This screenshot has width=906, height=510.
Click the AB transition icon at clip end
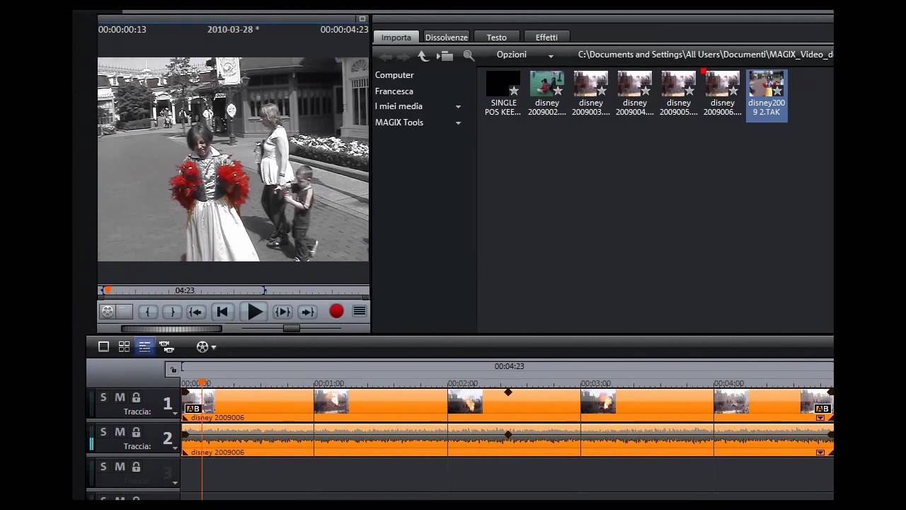point(822,409)
